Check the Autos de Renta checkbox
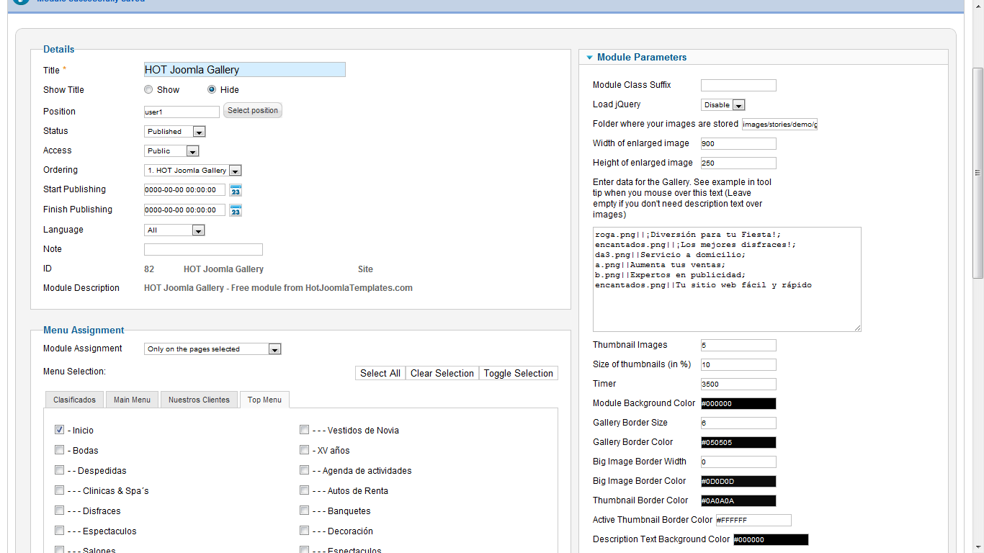The height and width of the screenshot is (553, 984). click(x=305, y=490)
